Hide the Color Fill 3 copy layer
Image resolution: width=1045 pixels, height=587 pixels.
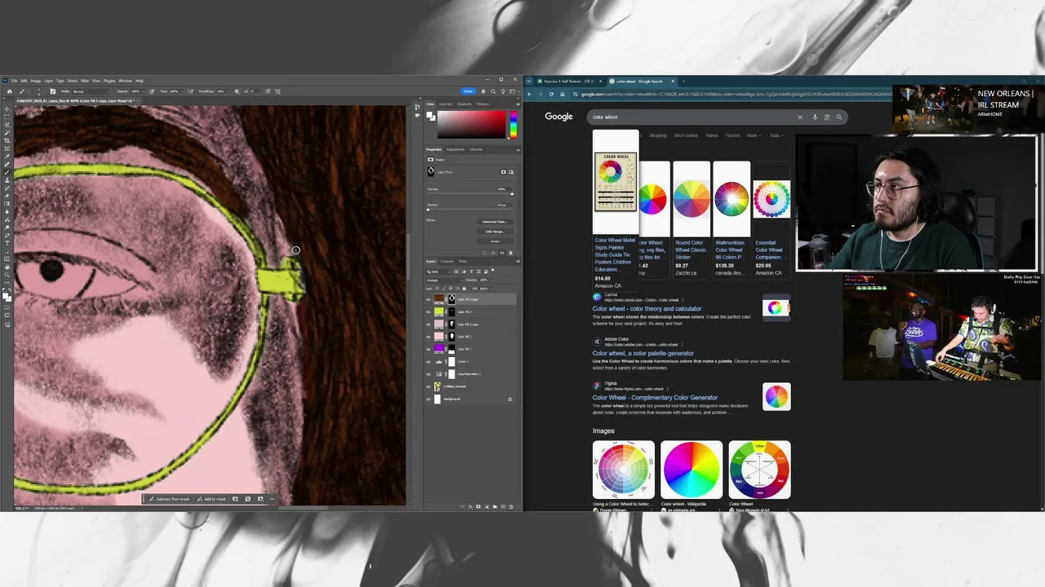[429, 299]
